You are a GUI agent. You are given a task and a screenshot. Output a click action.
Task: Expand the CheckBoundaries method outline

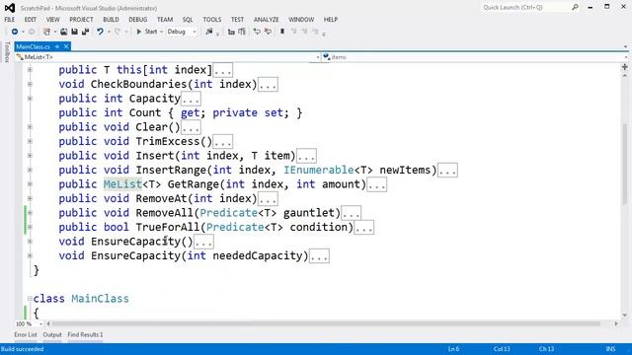tap(30, 84)
